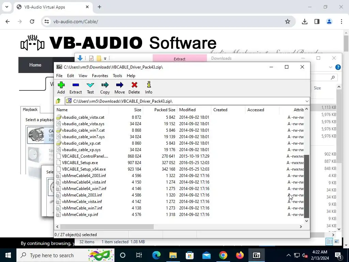The width and height of the screenshot is (349, 262).
Task: Click the 7-Zip archive path field
Action: click(x=185, y=101)
